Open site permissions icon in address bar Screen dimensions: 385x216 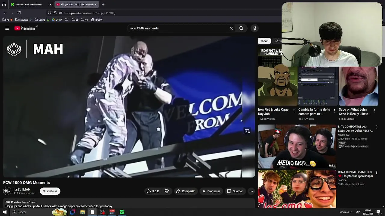(x=61, y=13)
